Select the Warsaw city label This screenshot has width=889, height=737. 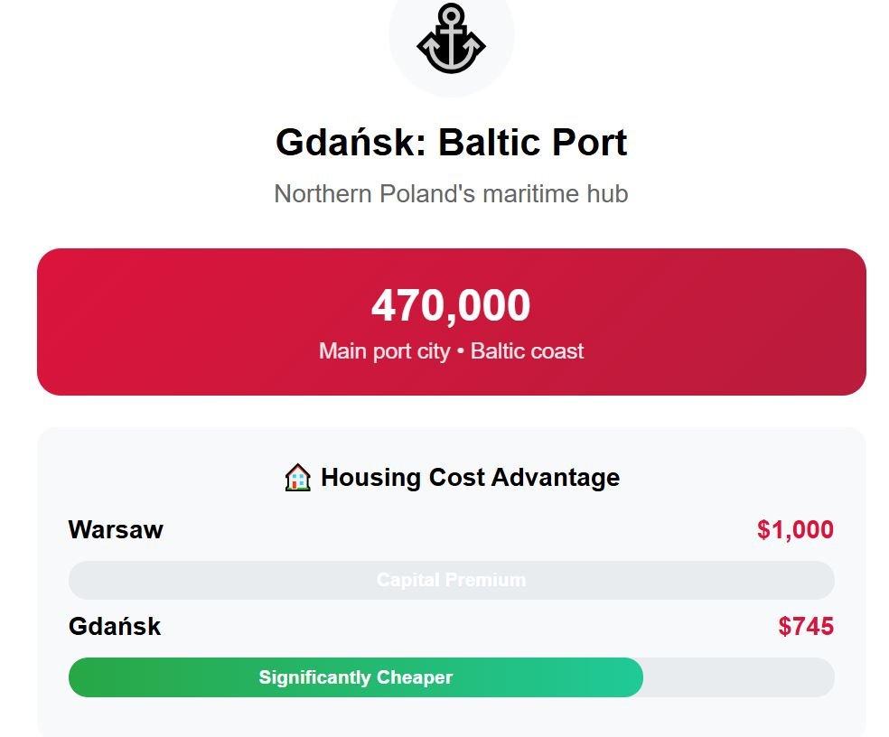pos(116,529)
